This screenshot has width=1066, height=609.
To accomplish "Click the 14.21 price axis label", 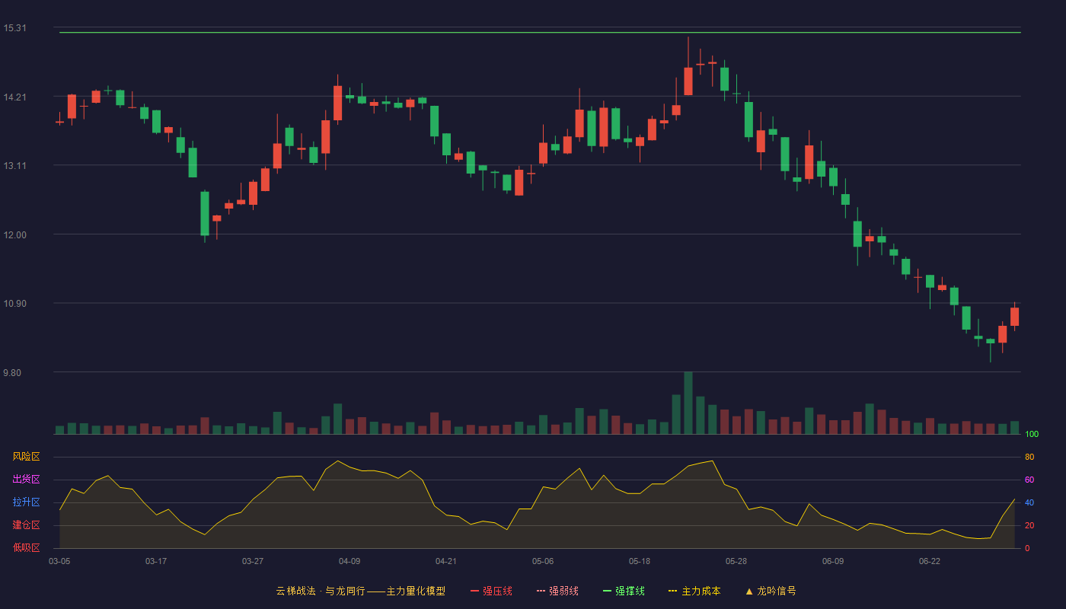I will coord(14,97).
